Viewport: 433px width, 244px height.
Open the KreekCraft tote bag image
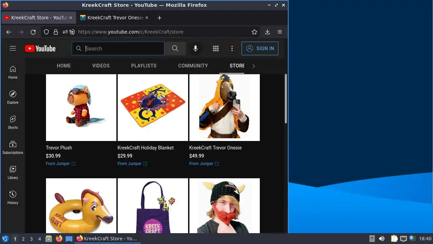point(153,206)
